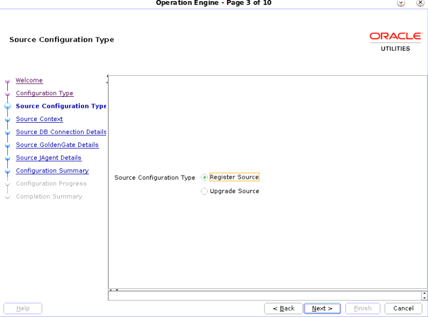Click the current step Source Configuration Type bullet icon
The image size is (428, 317).
pyautogui.click(x=7, y=106)
